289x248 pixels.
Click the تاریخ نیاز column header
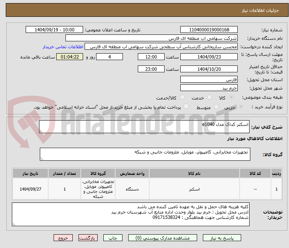click(30, 173)
